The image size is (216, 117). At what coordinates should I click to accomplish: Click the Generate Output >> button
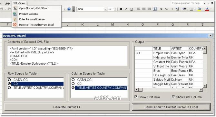pos(67,107)
